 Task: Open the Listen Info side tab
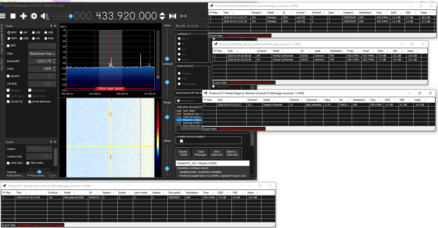coord(2,65)
